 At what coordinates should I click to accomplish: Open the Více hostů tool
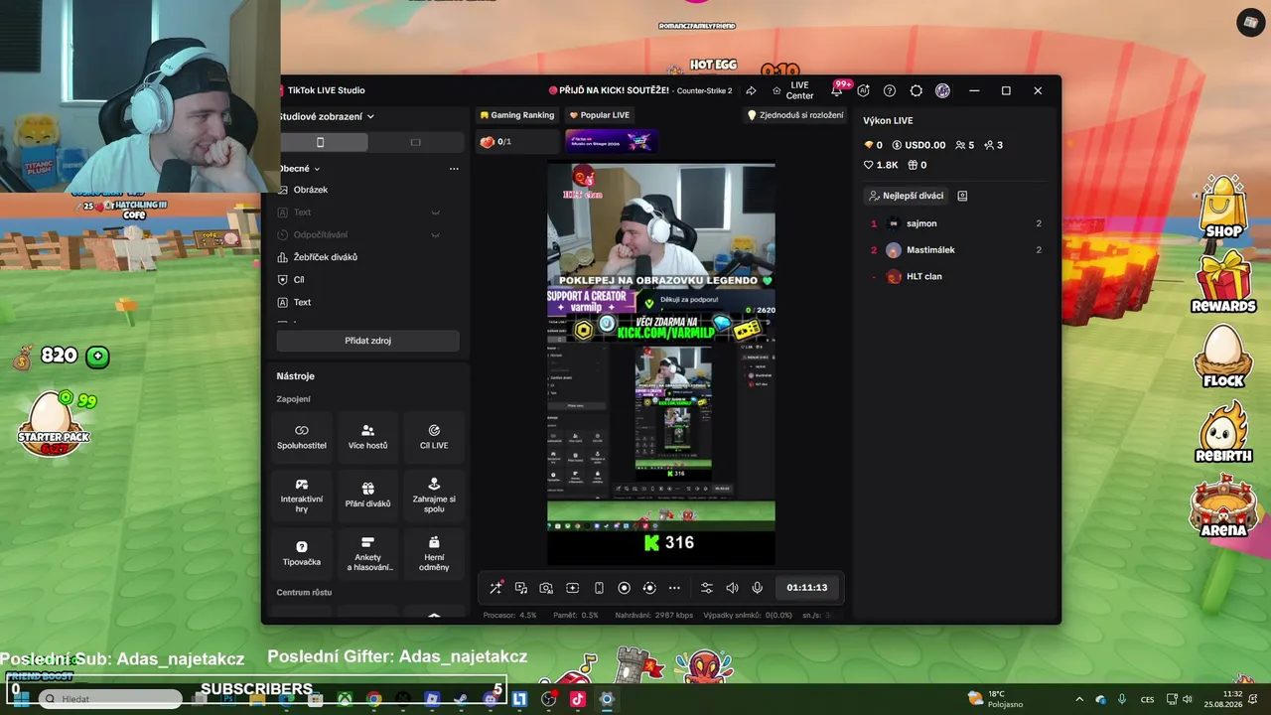tap(367, 437)
